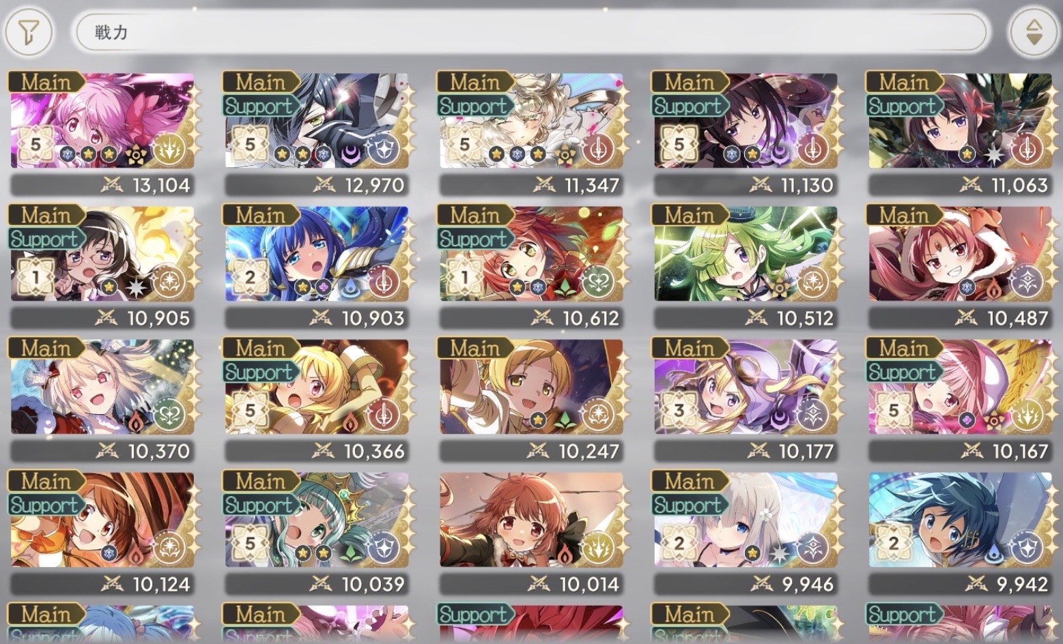This screenshot has width=1063, height=644.
Task: Toggle ascending/descending sort order button
Action: point(1034,31)
